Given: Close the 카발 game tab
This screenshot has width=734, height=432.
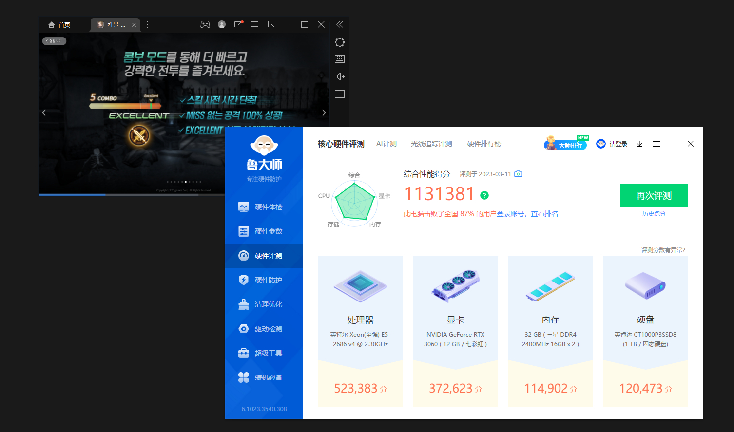Looking at the screenshot, I should (x=134, y=25).
